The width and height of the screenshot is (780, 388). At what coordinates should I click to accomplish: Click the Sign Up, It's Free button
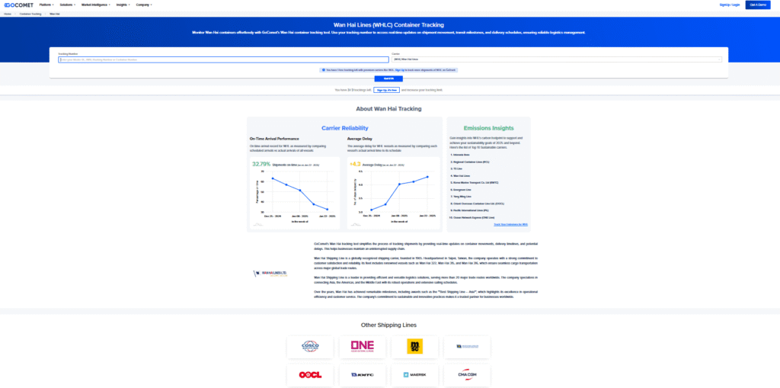coord(386,89)
